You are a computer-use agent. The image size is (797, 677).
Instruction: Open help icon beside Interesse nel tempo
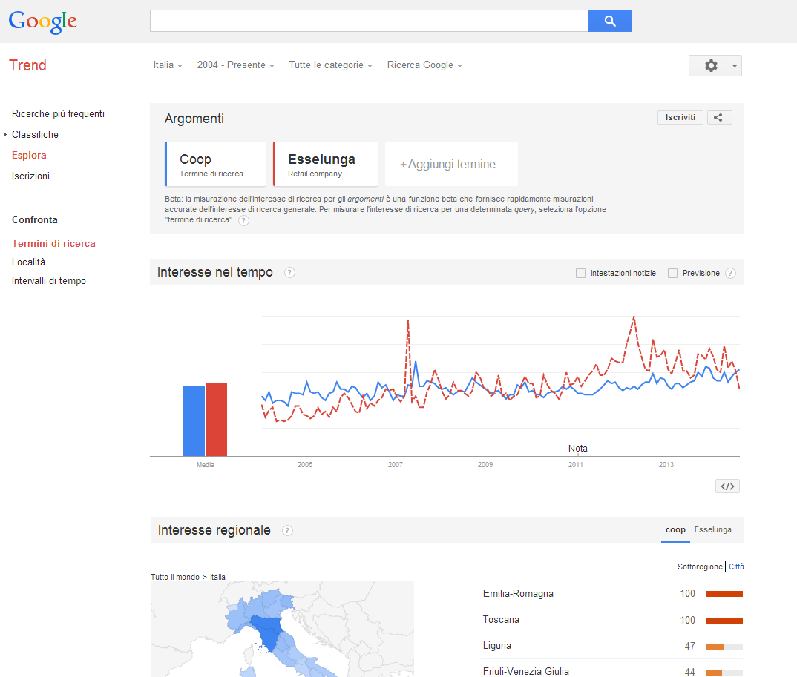click(x=289, y=272)
